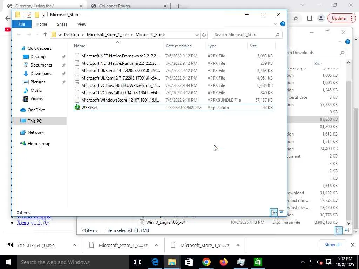The image size is (359, 269).
Task: Open Documents in the navigation pane
Action: click(x=41, y=65)
